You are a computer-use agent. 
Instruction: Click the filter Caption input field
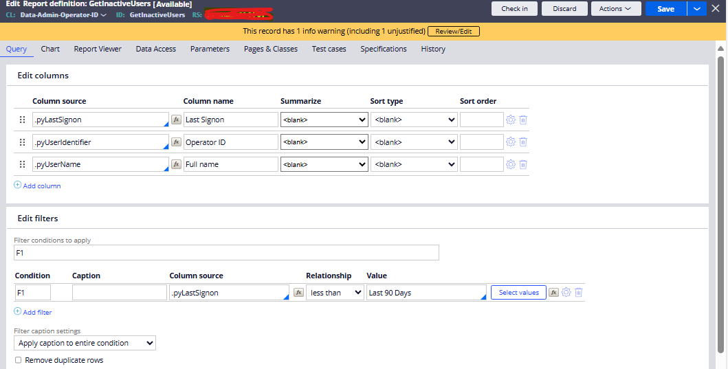pyautogui.click(x=120, y=293)
